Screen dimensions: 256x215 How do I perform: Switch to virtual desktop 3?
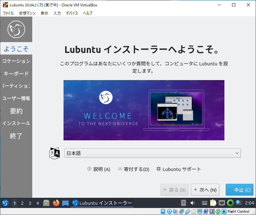[30, 203]
